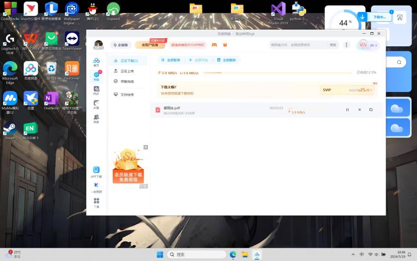
Task: Click 全部暂停 pause all button
Action: click(x=171, y=60)
